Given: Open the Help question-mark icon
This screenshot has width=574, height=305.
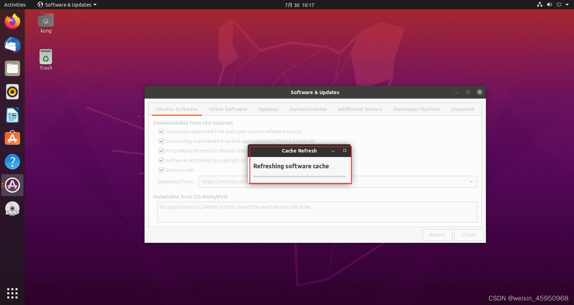Looking at the screenshot, I should tap(12, 162).
